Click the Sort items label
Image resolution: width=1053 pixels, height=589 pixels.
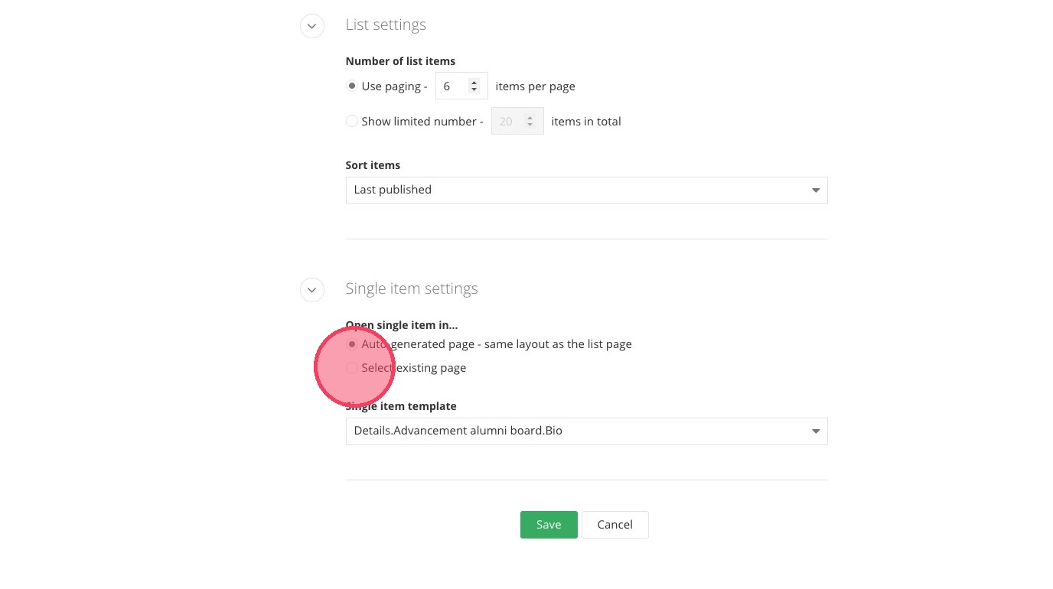(x=373, y=165)
